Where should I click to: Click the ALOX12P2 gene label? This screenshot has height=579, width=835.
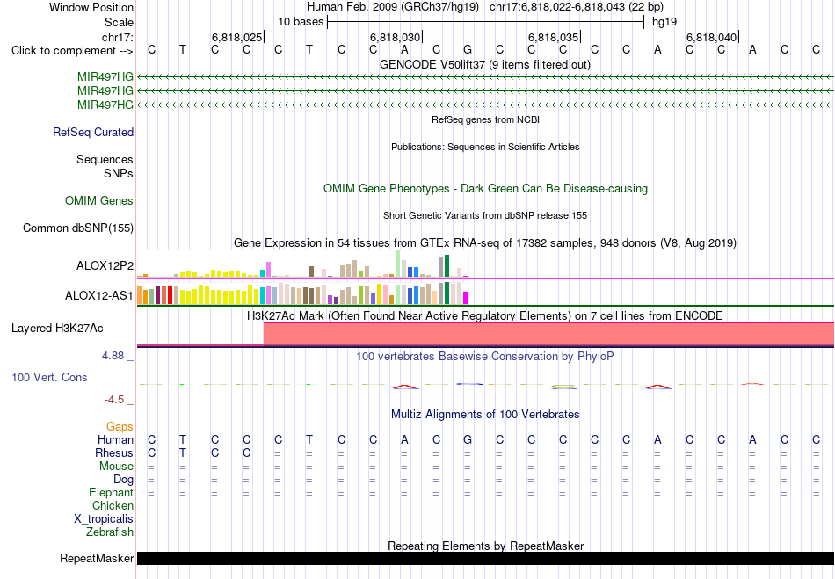(105, 265)
